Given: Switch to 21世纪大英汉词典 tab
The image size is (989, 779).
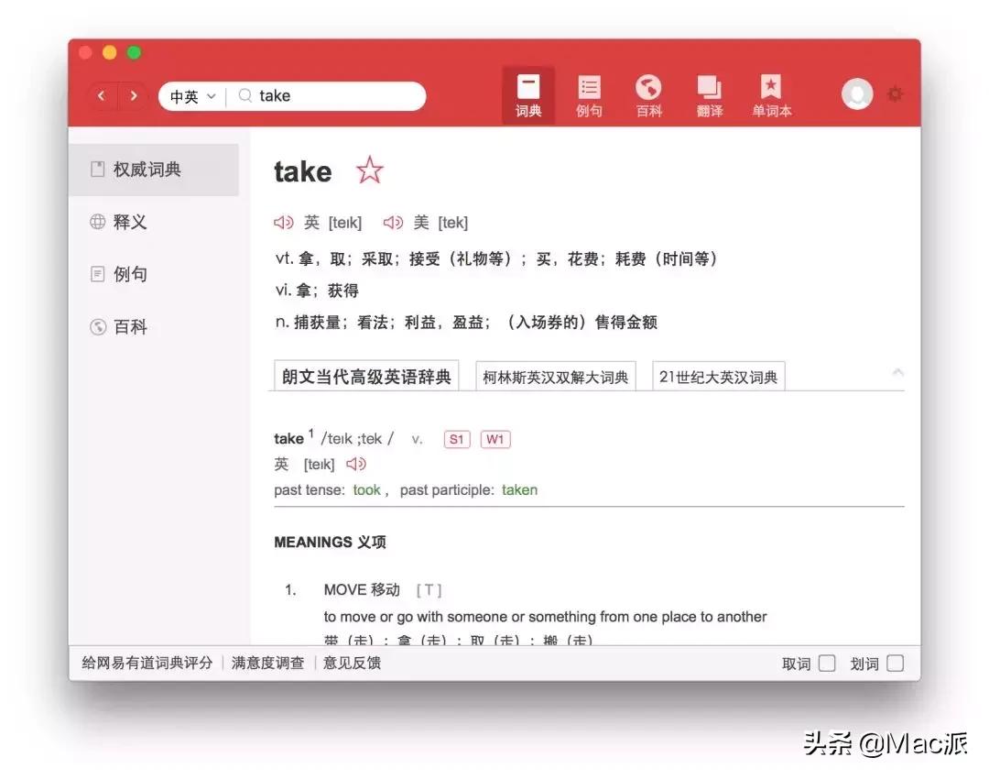Looking at the screenshot, I should [718, 375].
